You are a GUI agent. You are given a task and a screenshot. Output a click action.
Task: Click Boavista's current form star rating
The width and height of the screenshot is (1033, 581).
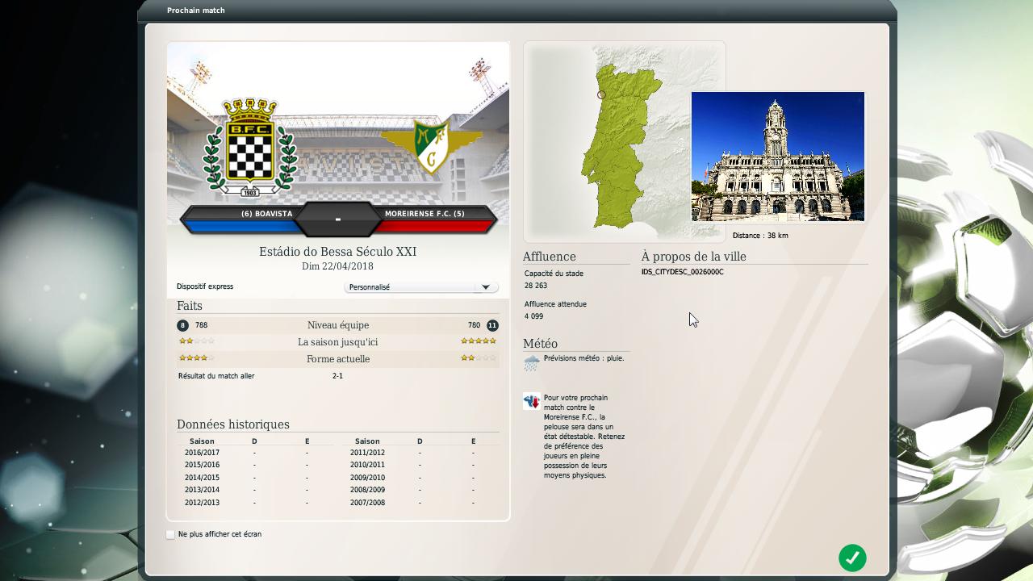(196, 357)
